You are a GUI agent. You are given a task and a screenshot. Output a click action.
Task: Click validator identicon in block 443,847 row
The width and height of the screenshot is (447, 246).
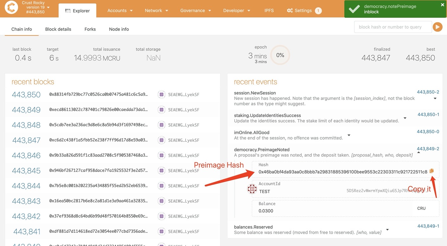point(162,140)
